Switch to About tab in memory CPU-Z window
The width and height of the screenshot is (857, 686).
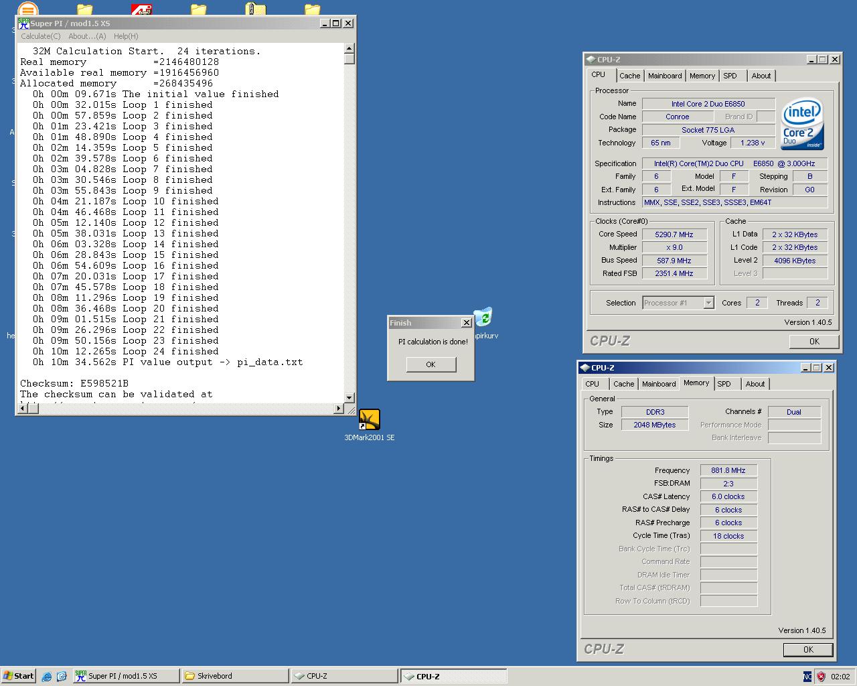click(755, 384)
